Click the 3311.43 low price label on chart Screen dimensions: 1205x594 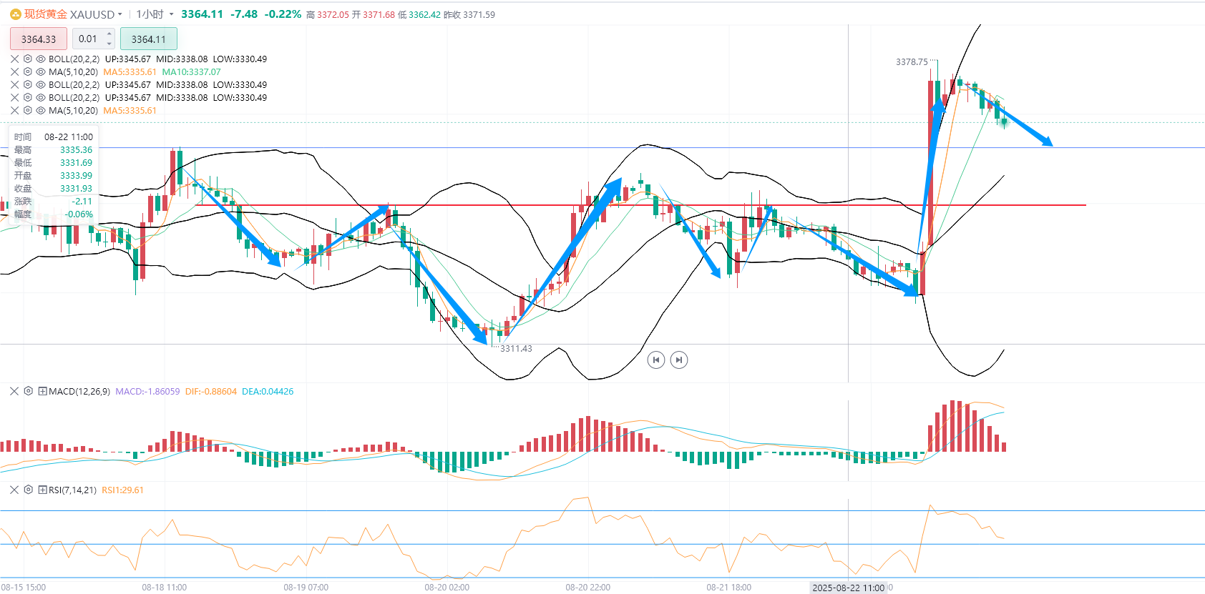[516, 349]
